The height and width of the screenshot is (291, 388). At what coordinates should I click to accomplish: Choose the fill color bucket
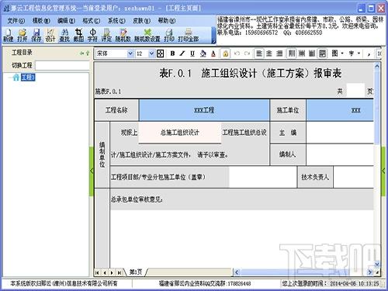(x=203, y=54)
